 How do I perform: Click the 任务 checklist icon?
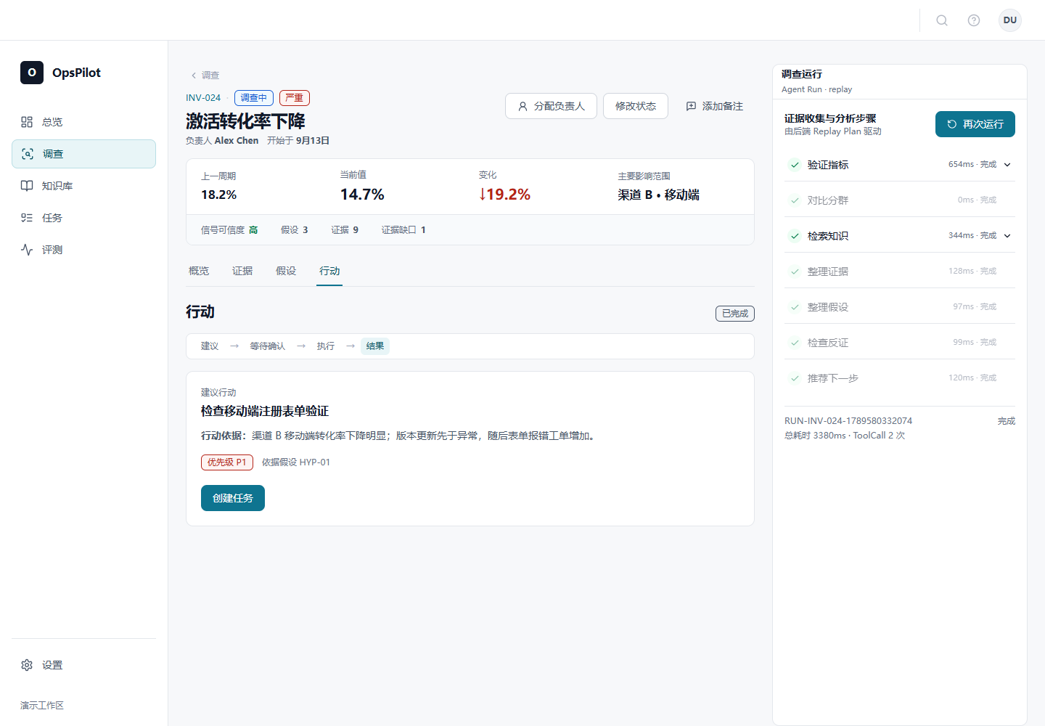(x=27, y=218)
